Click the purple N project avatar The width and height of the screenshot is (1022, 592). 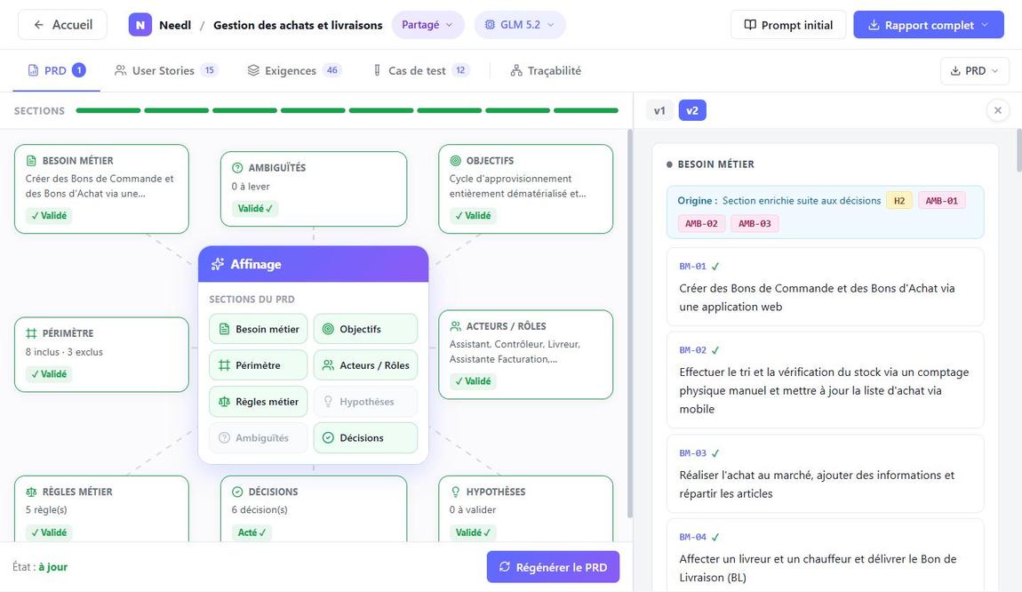(x=140, y=25)
